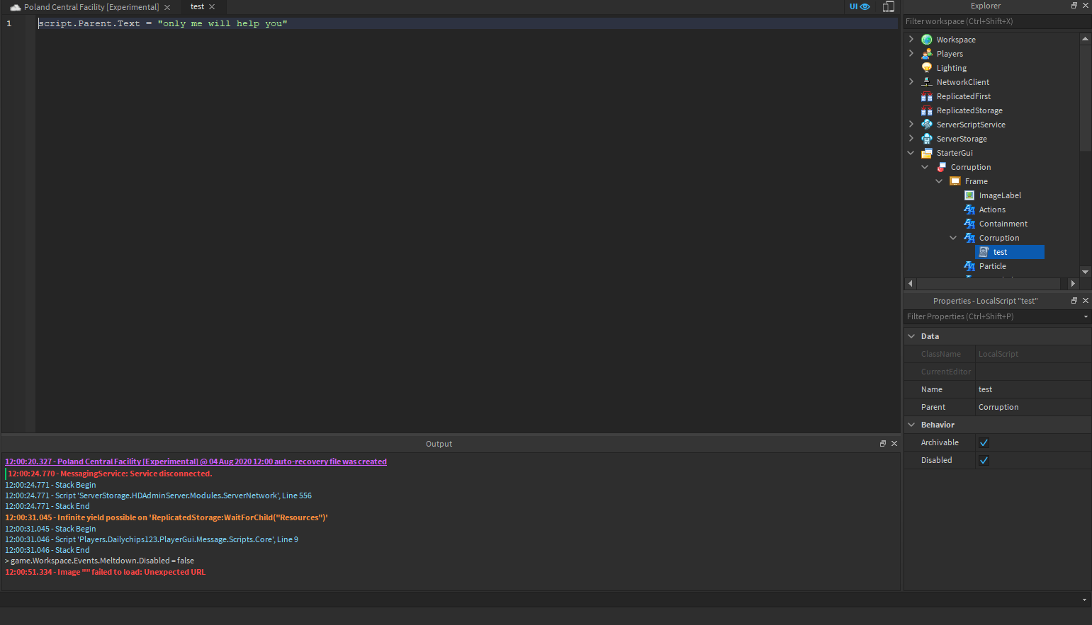The image size is (1092, 625).
Task: Click the Particle TextLabel icon
Action: [x=969, y=266]
